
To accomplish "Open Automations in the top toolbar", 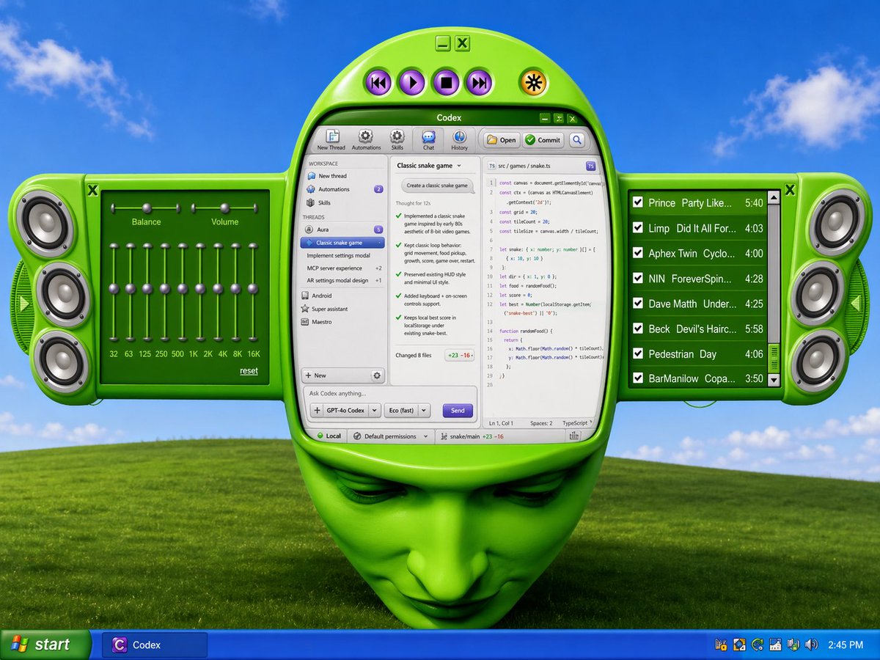I will click(366, 139).
